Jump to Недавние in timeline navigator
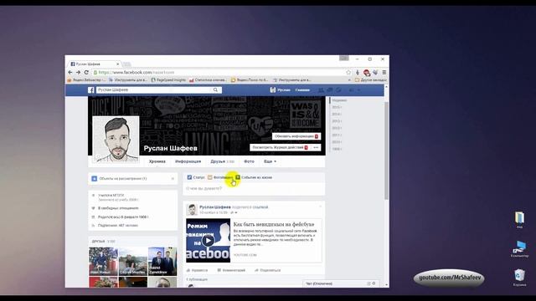This screenshot has height=301, width=536. tap(339, 100)
